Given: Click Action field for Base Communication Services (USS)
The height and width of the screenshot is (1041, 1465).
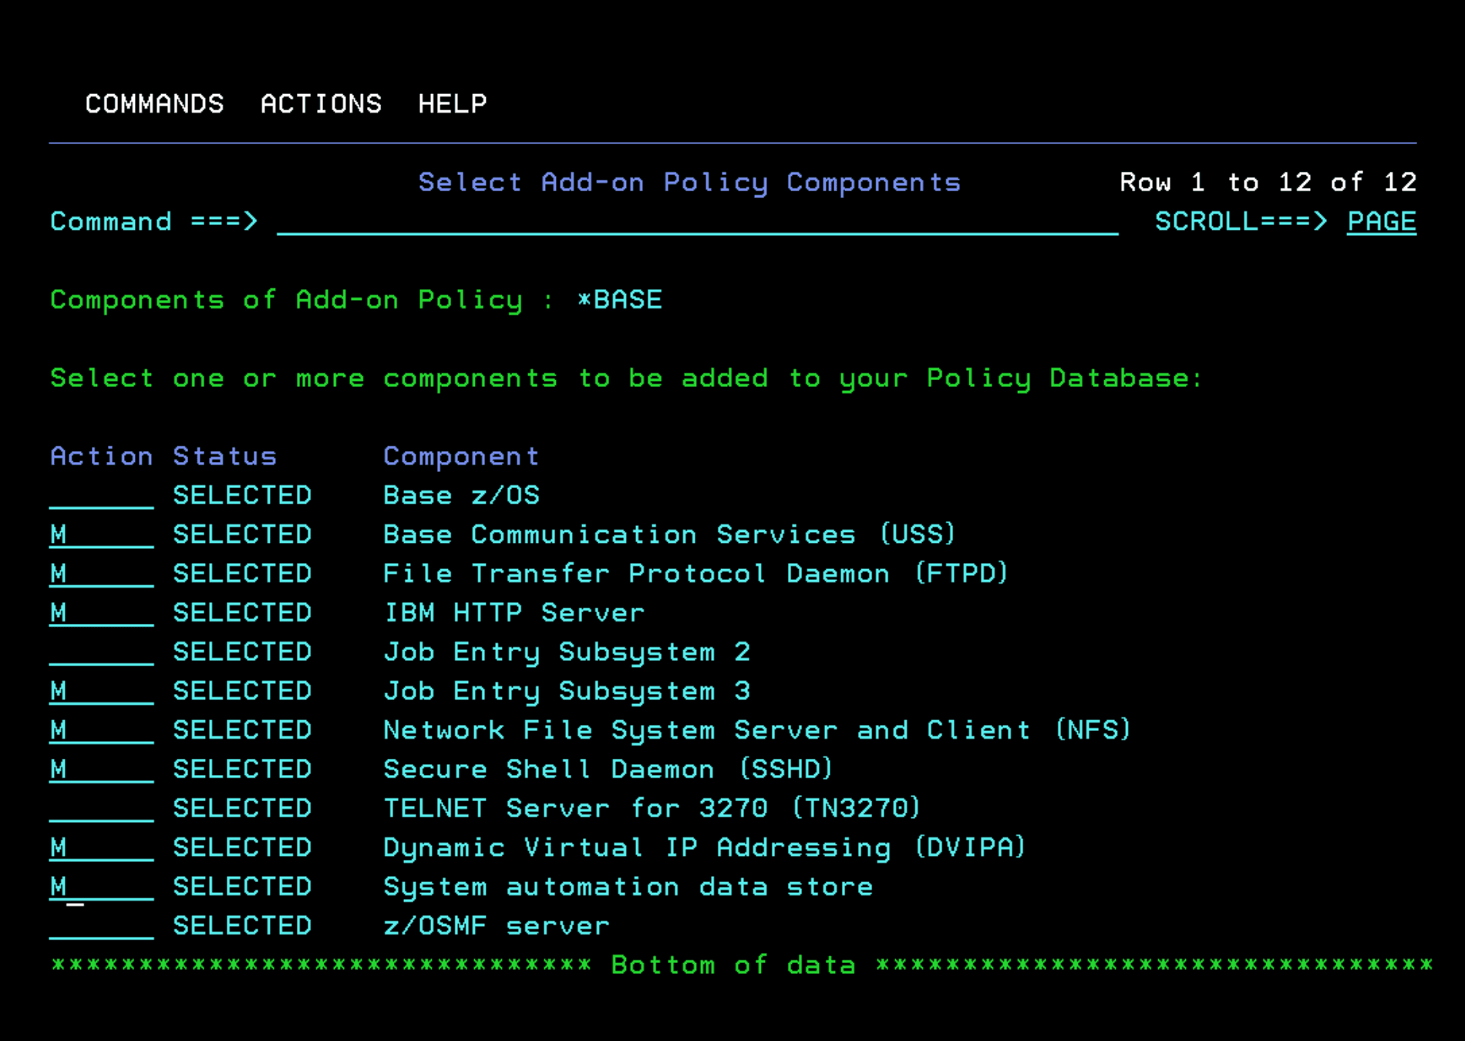Looking at the screenshot, I should click(101, 535).
